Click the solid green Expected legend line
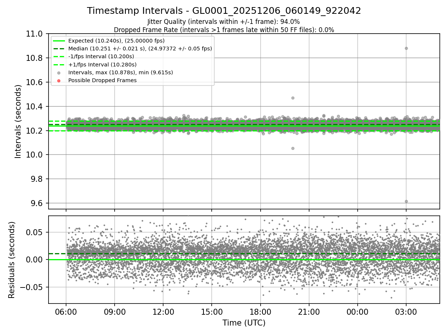The width and height of the screenshot is (448, 336). click(x=59, y=41)
